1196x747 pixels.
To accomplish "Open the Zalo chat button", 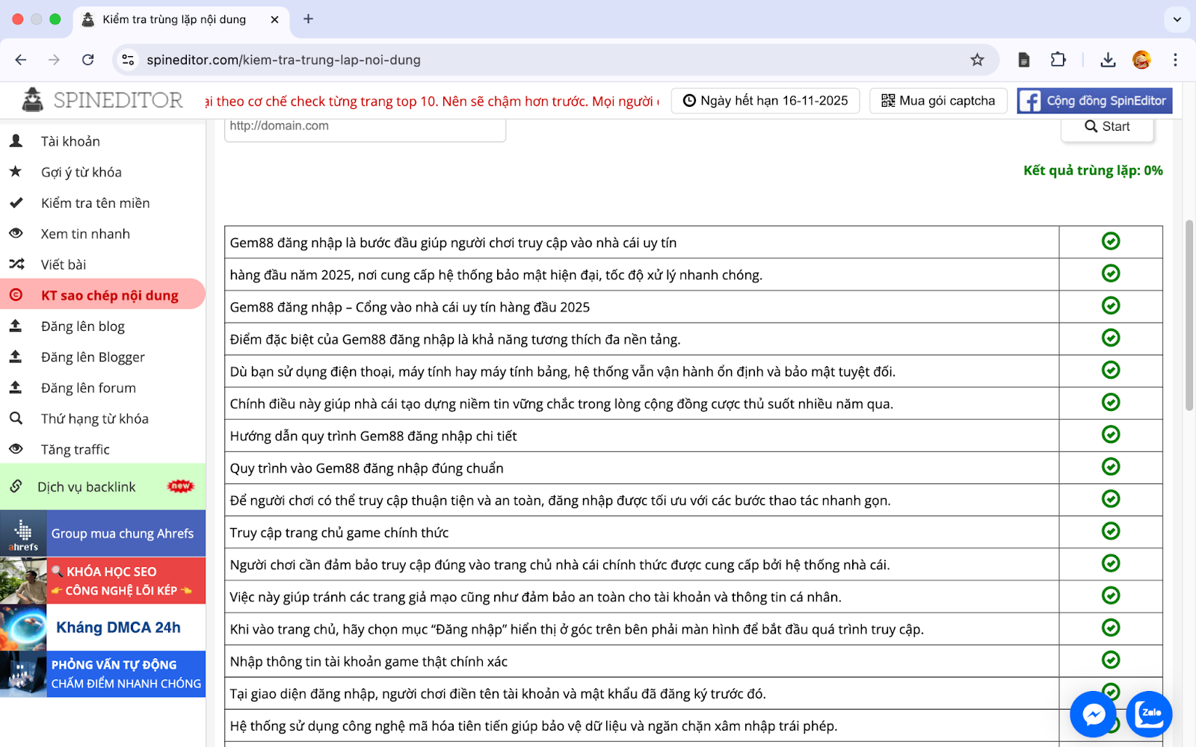I will [1149, 714].
